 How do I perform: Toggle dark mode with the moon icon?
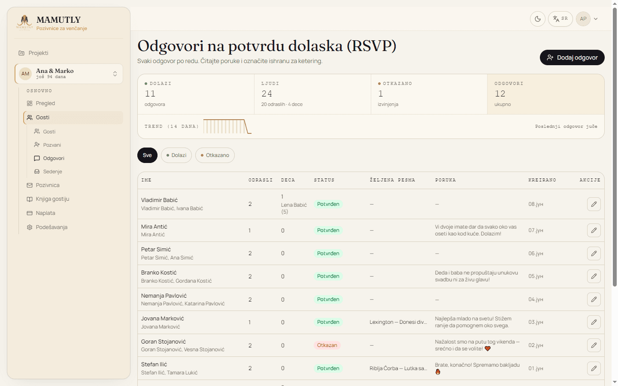tap(538, 19)
